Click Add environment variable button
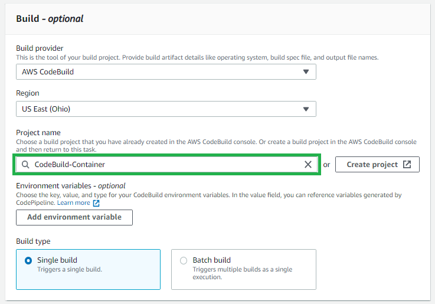The width and height of the screenshot is (435, 304). pos(74,217)
